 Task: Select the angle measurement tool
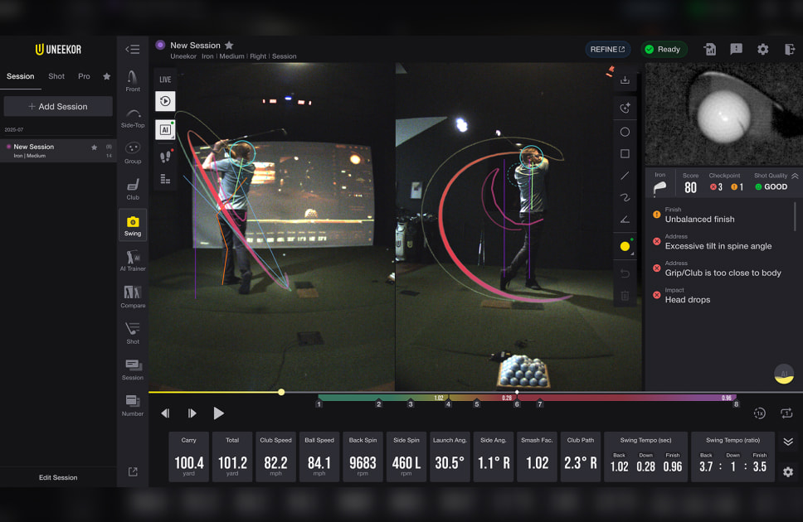coord(625,220)
